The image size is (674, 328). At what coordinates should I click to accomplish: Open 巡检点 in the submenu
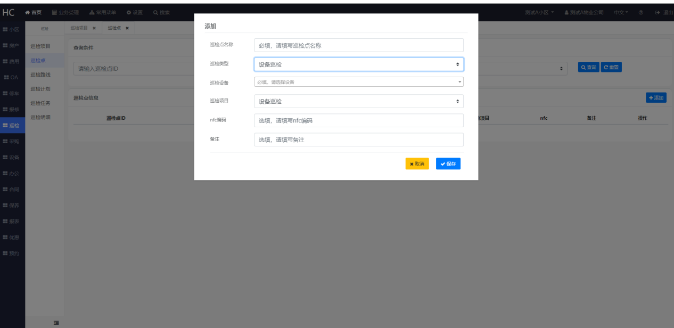38,60
